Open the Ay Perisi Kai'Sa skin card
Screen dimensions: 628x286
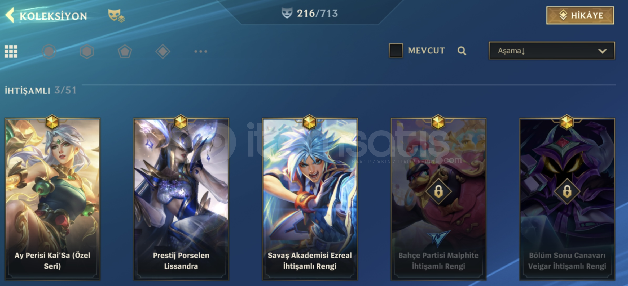click(52, 199)
